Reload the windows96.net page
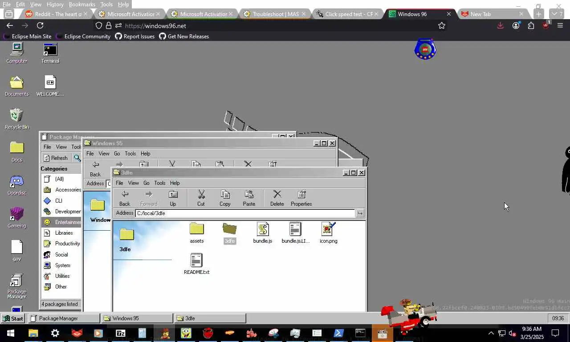 point(40,26)
